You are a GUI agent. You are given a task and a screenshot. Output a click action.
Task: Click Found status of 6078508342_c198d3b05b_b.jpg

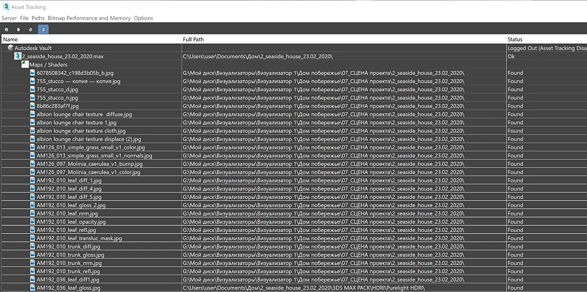pyautogui.click(x=515, y=73)
